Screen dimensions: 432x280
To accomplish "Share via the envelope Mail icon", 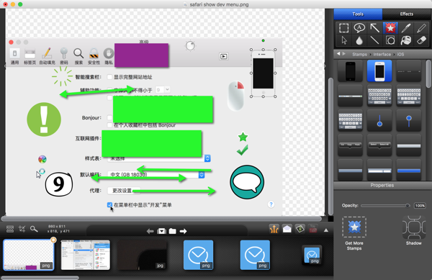I will pos(287,229).
